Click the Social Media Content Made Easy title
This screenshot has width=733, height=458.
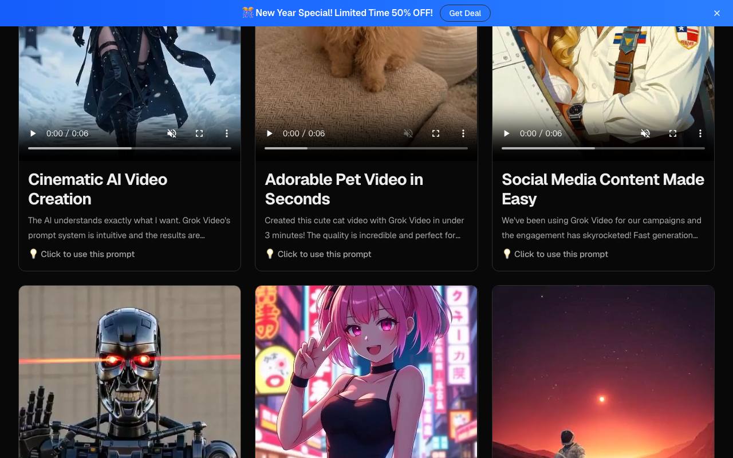click(603, 189)
